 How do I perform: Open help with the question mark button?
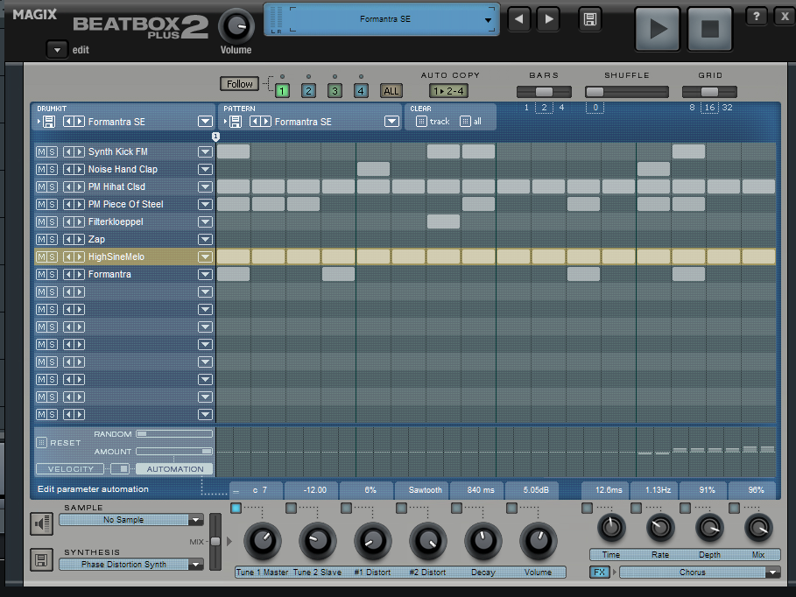pyautogui.click(x=757, y=17)
